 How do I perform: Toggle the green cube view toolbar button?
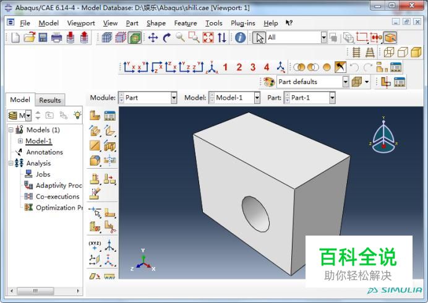[x=135, y=37]
